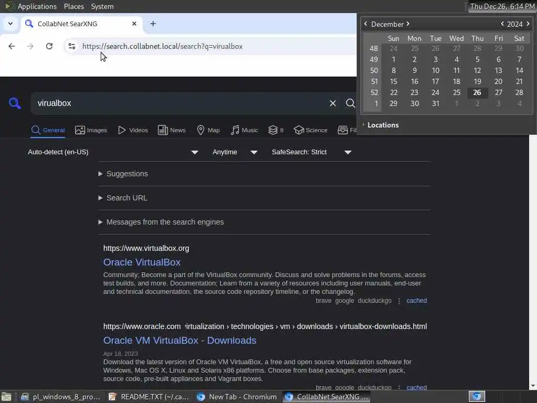
Task: Go to next month in calendar
Action: (x=407, y=24)
